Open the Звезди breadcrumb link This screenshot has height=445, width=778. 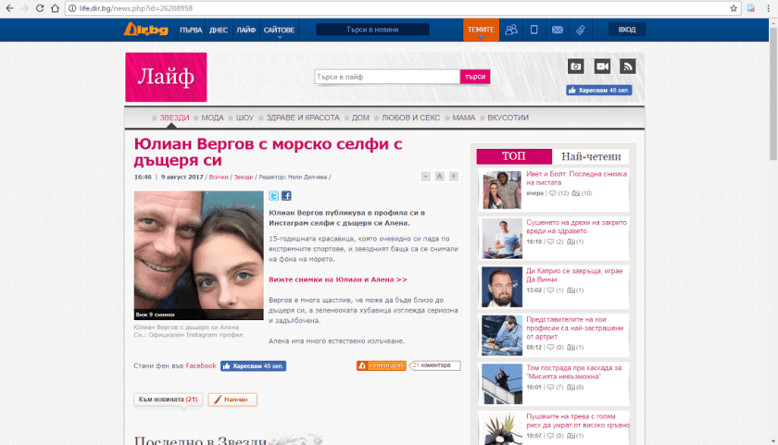(x=243, y=177)
